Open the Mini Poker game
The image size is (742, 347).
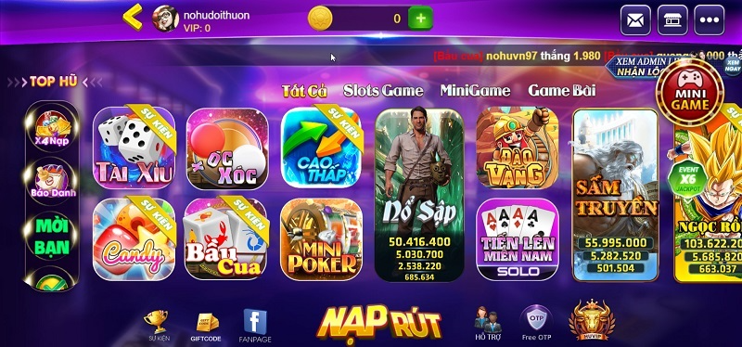(322, 239)
